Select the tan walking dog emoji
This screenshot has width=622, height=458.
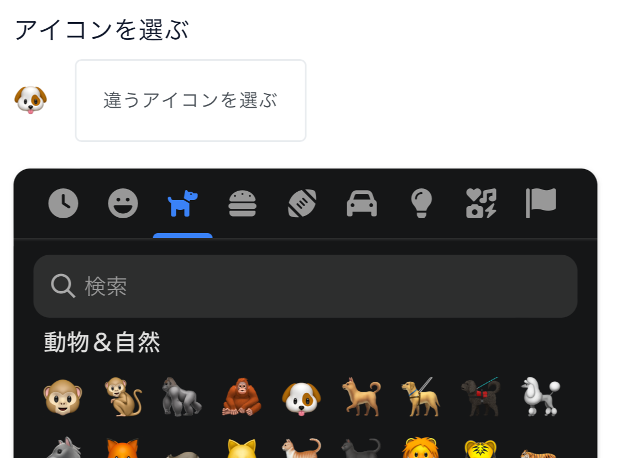[362, 397]
